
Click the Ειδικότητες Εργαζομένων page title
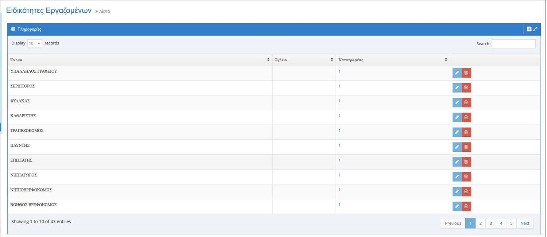[x=49, y=10]
